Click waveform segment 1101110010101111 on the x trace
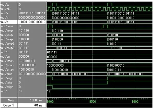 coord(121,14)
